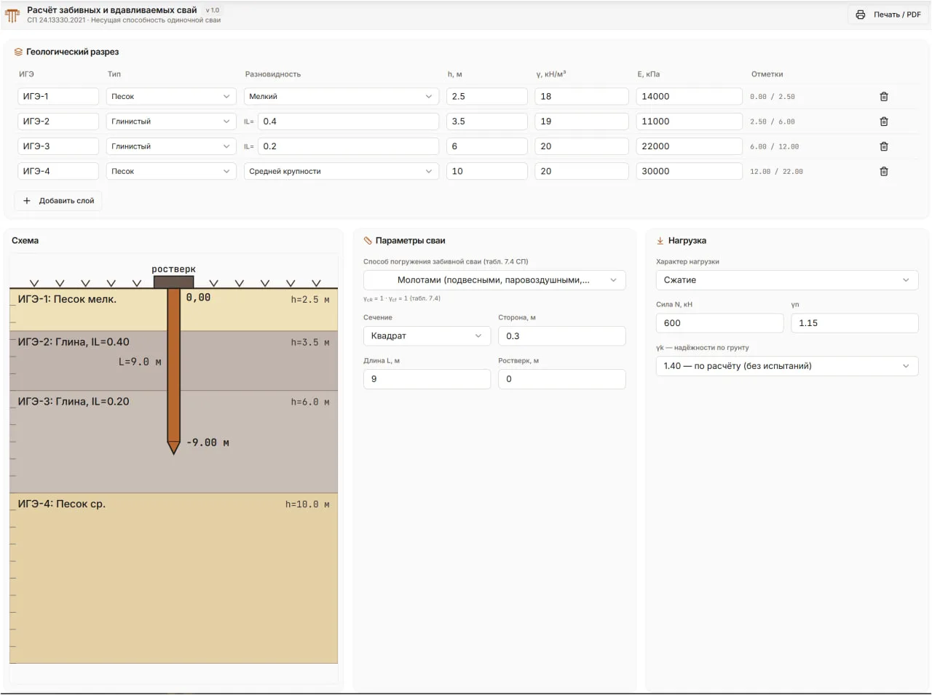Open Разновидность dropdown showing Средней крупности
This screenshot has width=932, height=695.
341,171
